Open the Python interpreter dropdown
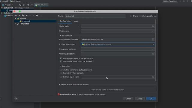Image resolution: width=192 pixels, height=108 pixels. tap(153, 44)
